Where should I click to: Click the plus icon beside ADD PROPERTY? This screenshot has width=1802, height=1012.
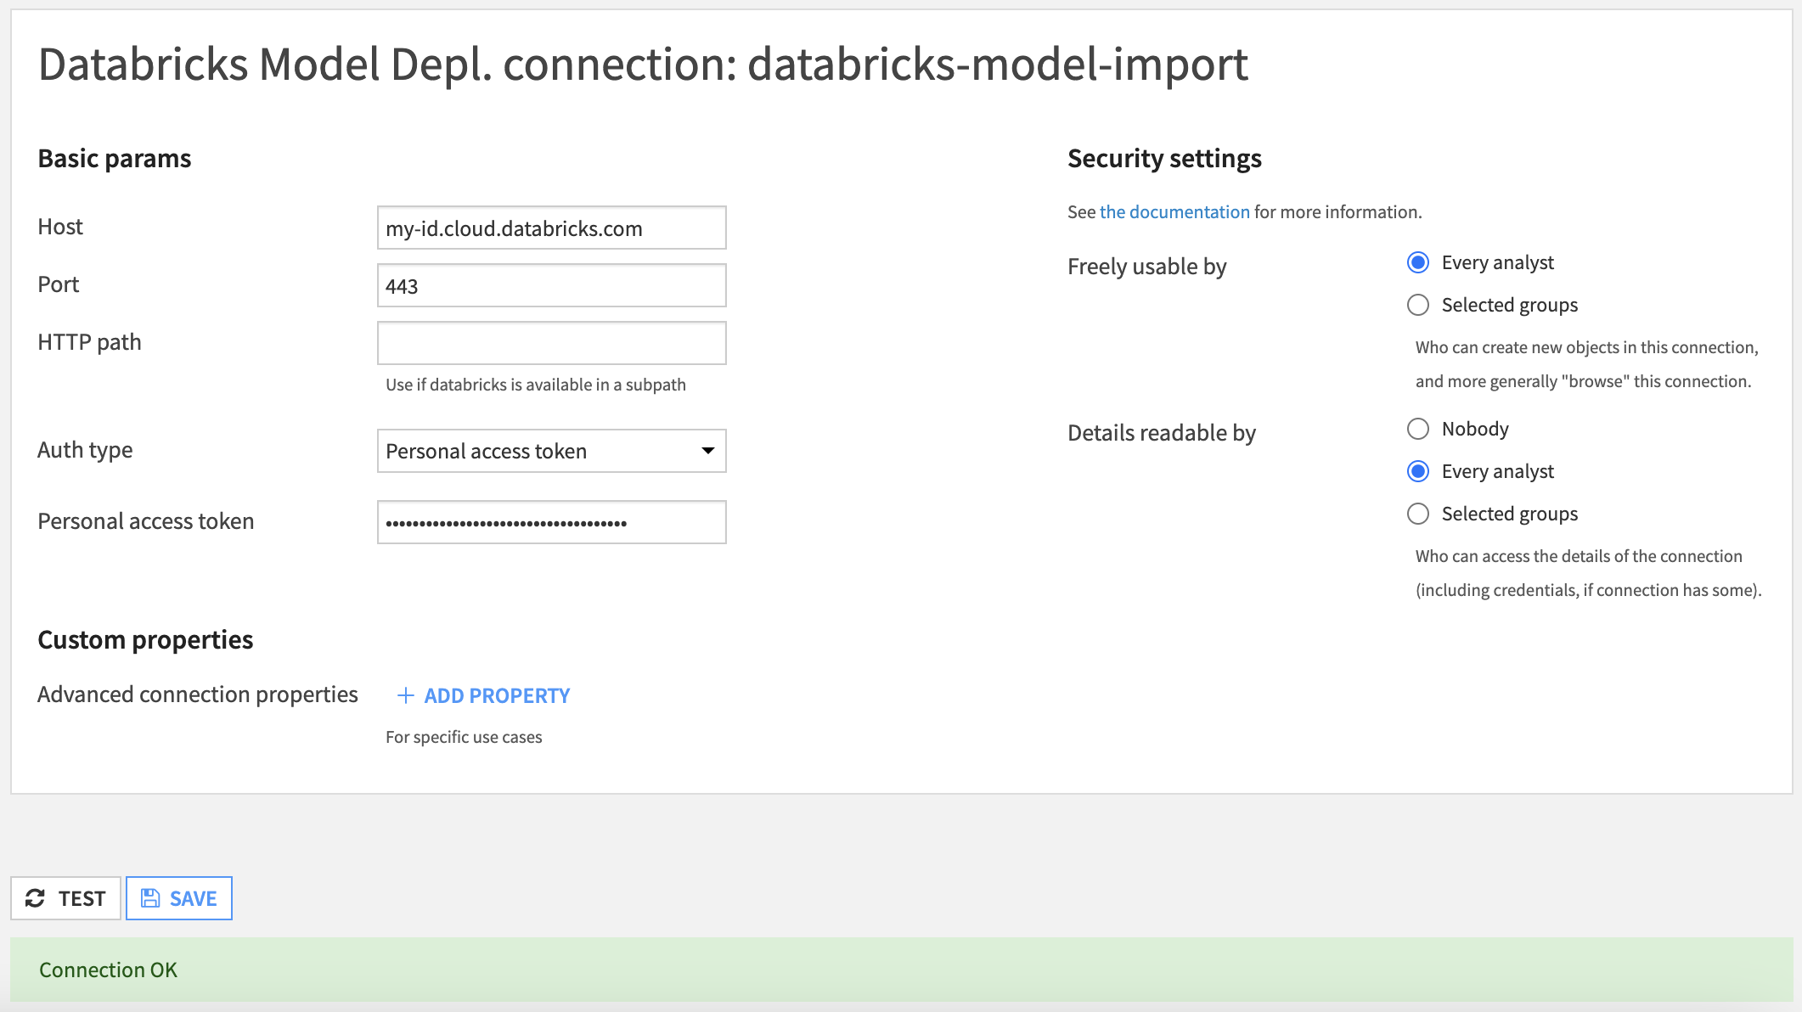(x=406, y=695)
